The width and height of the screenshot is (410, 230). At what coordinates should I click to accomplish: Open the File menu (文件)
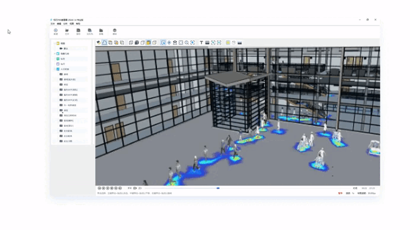53,24
